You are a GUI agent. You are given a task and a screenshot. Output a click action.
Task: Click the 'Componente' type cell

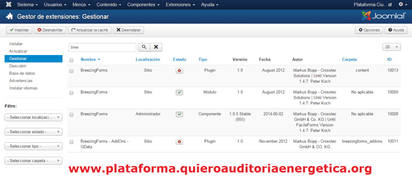click(x=210, y=114)
